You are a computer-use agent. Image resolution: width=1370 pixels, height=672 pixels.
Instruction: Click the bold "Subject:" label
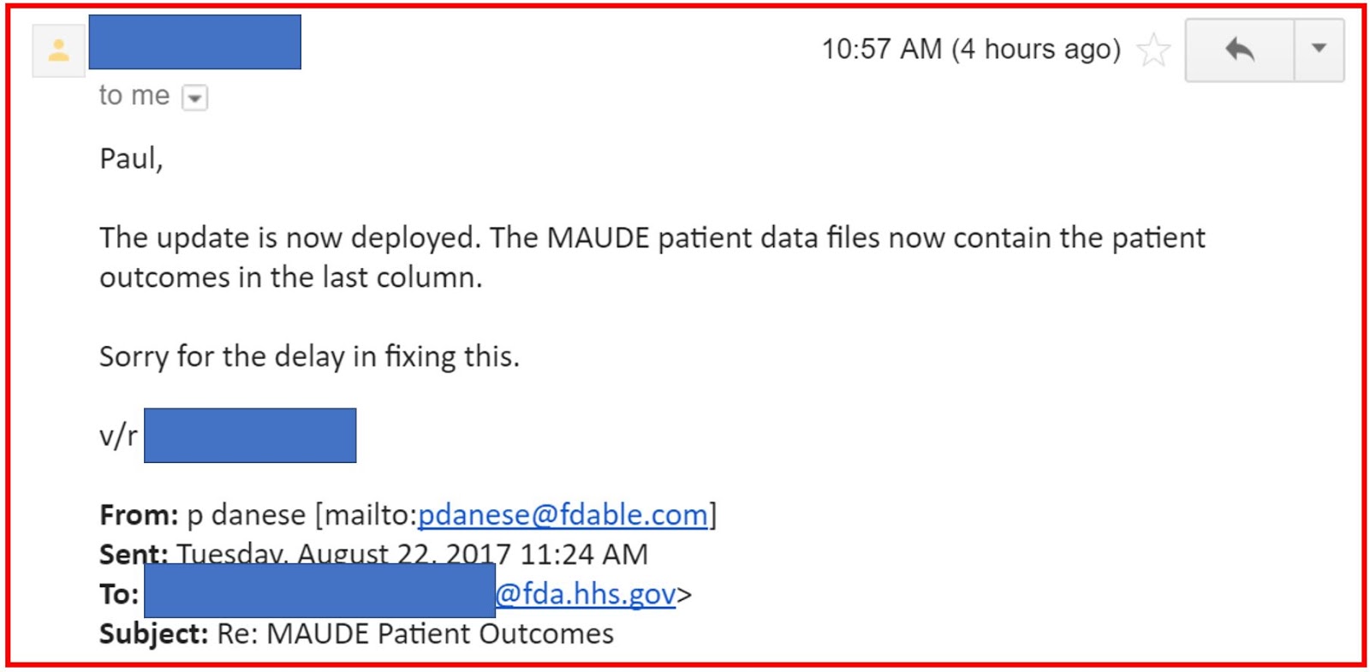click(x=153, y=634)
